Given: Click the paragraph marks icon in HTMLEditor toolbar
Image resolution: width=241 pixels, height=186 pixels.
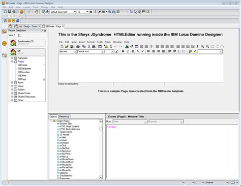Looking at the screenshot, I should click(197, 46).
